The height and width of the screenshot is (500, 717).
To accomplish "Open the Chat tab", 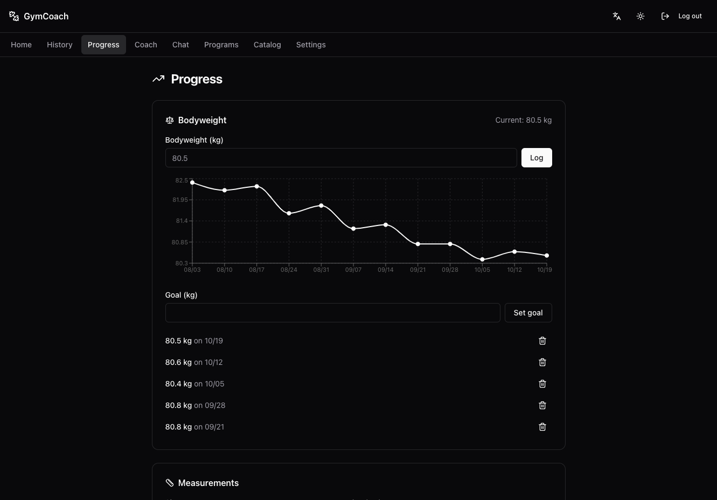I will tap(180, 45).
